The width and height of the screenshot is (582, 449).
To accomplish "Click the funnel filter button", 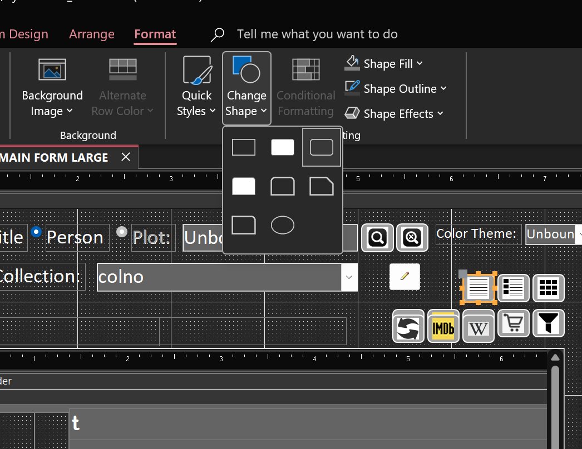I will 548,323.
